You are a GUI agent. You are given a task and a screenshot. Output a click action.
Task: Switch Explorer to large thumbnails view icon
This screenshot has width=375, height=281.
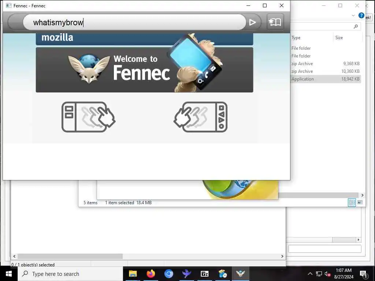(360, 202)
